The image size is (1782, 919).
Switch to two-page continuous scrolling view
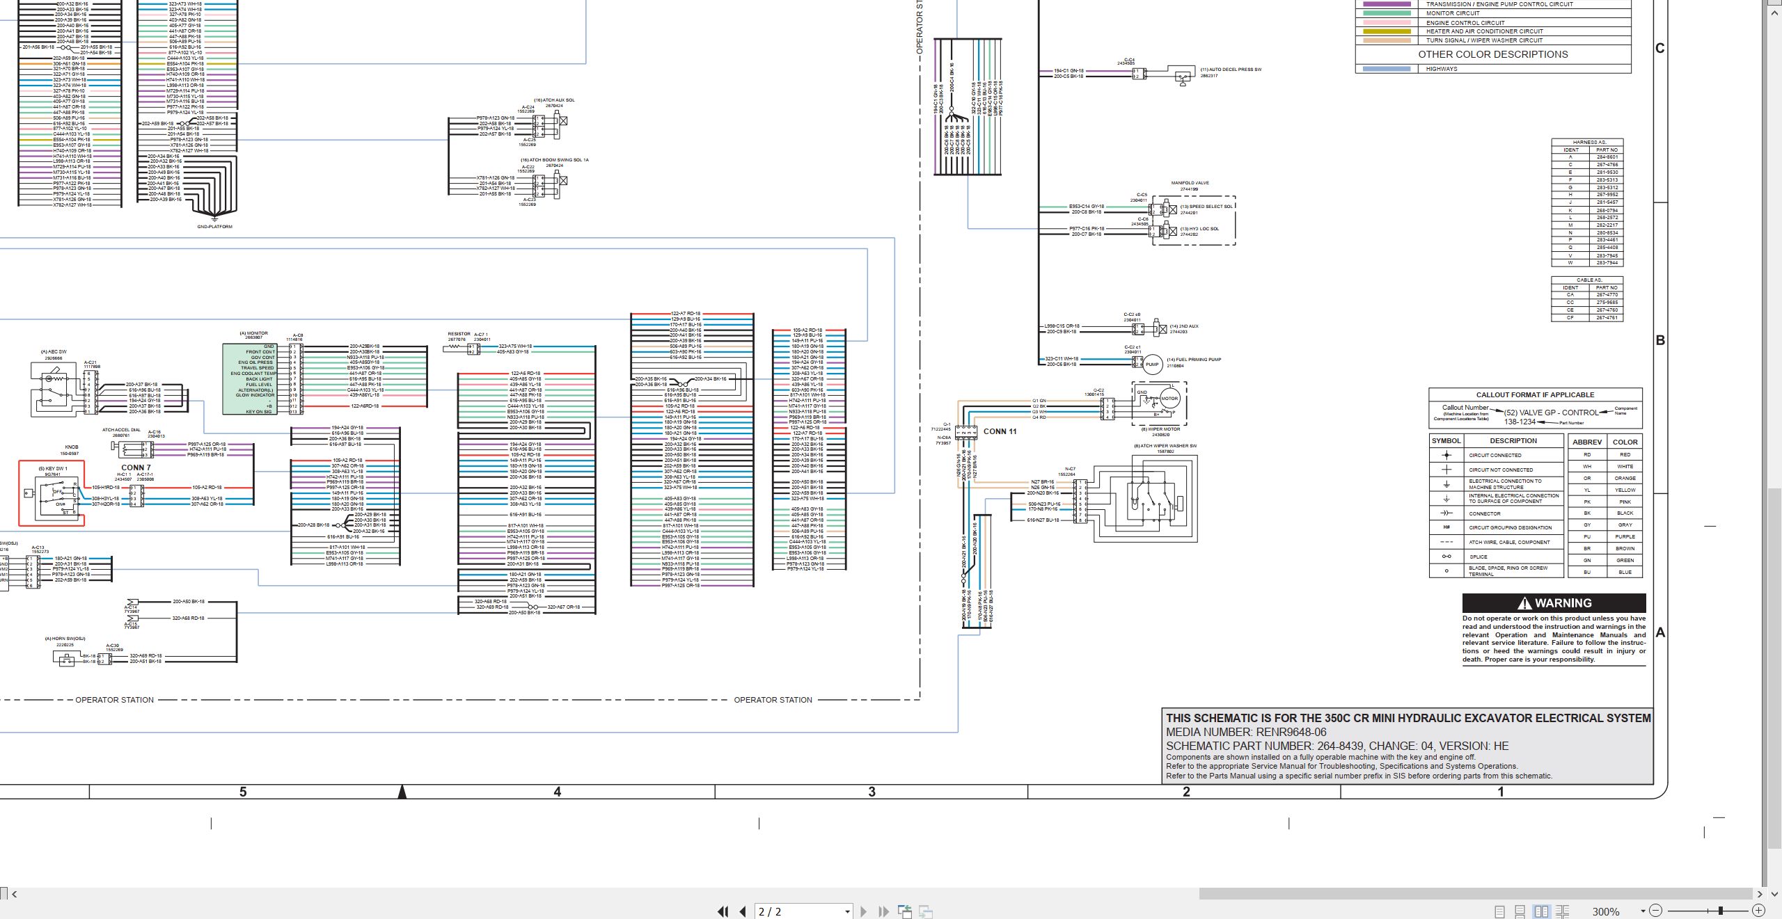coord(1562,911)
